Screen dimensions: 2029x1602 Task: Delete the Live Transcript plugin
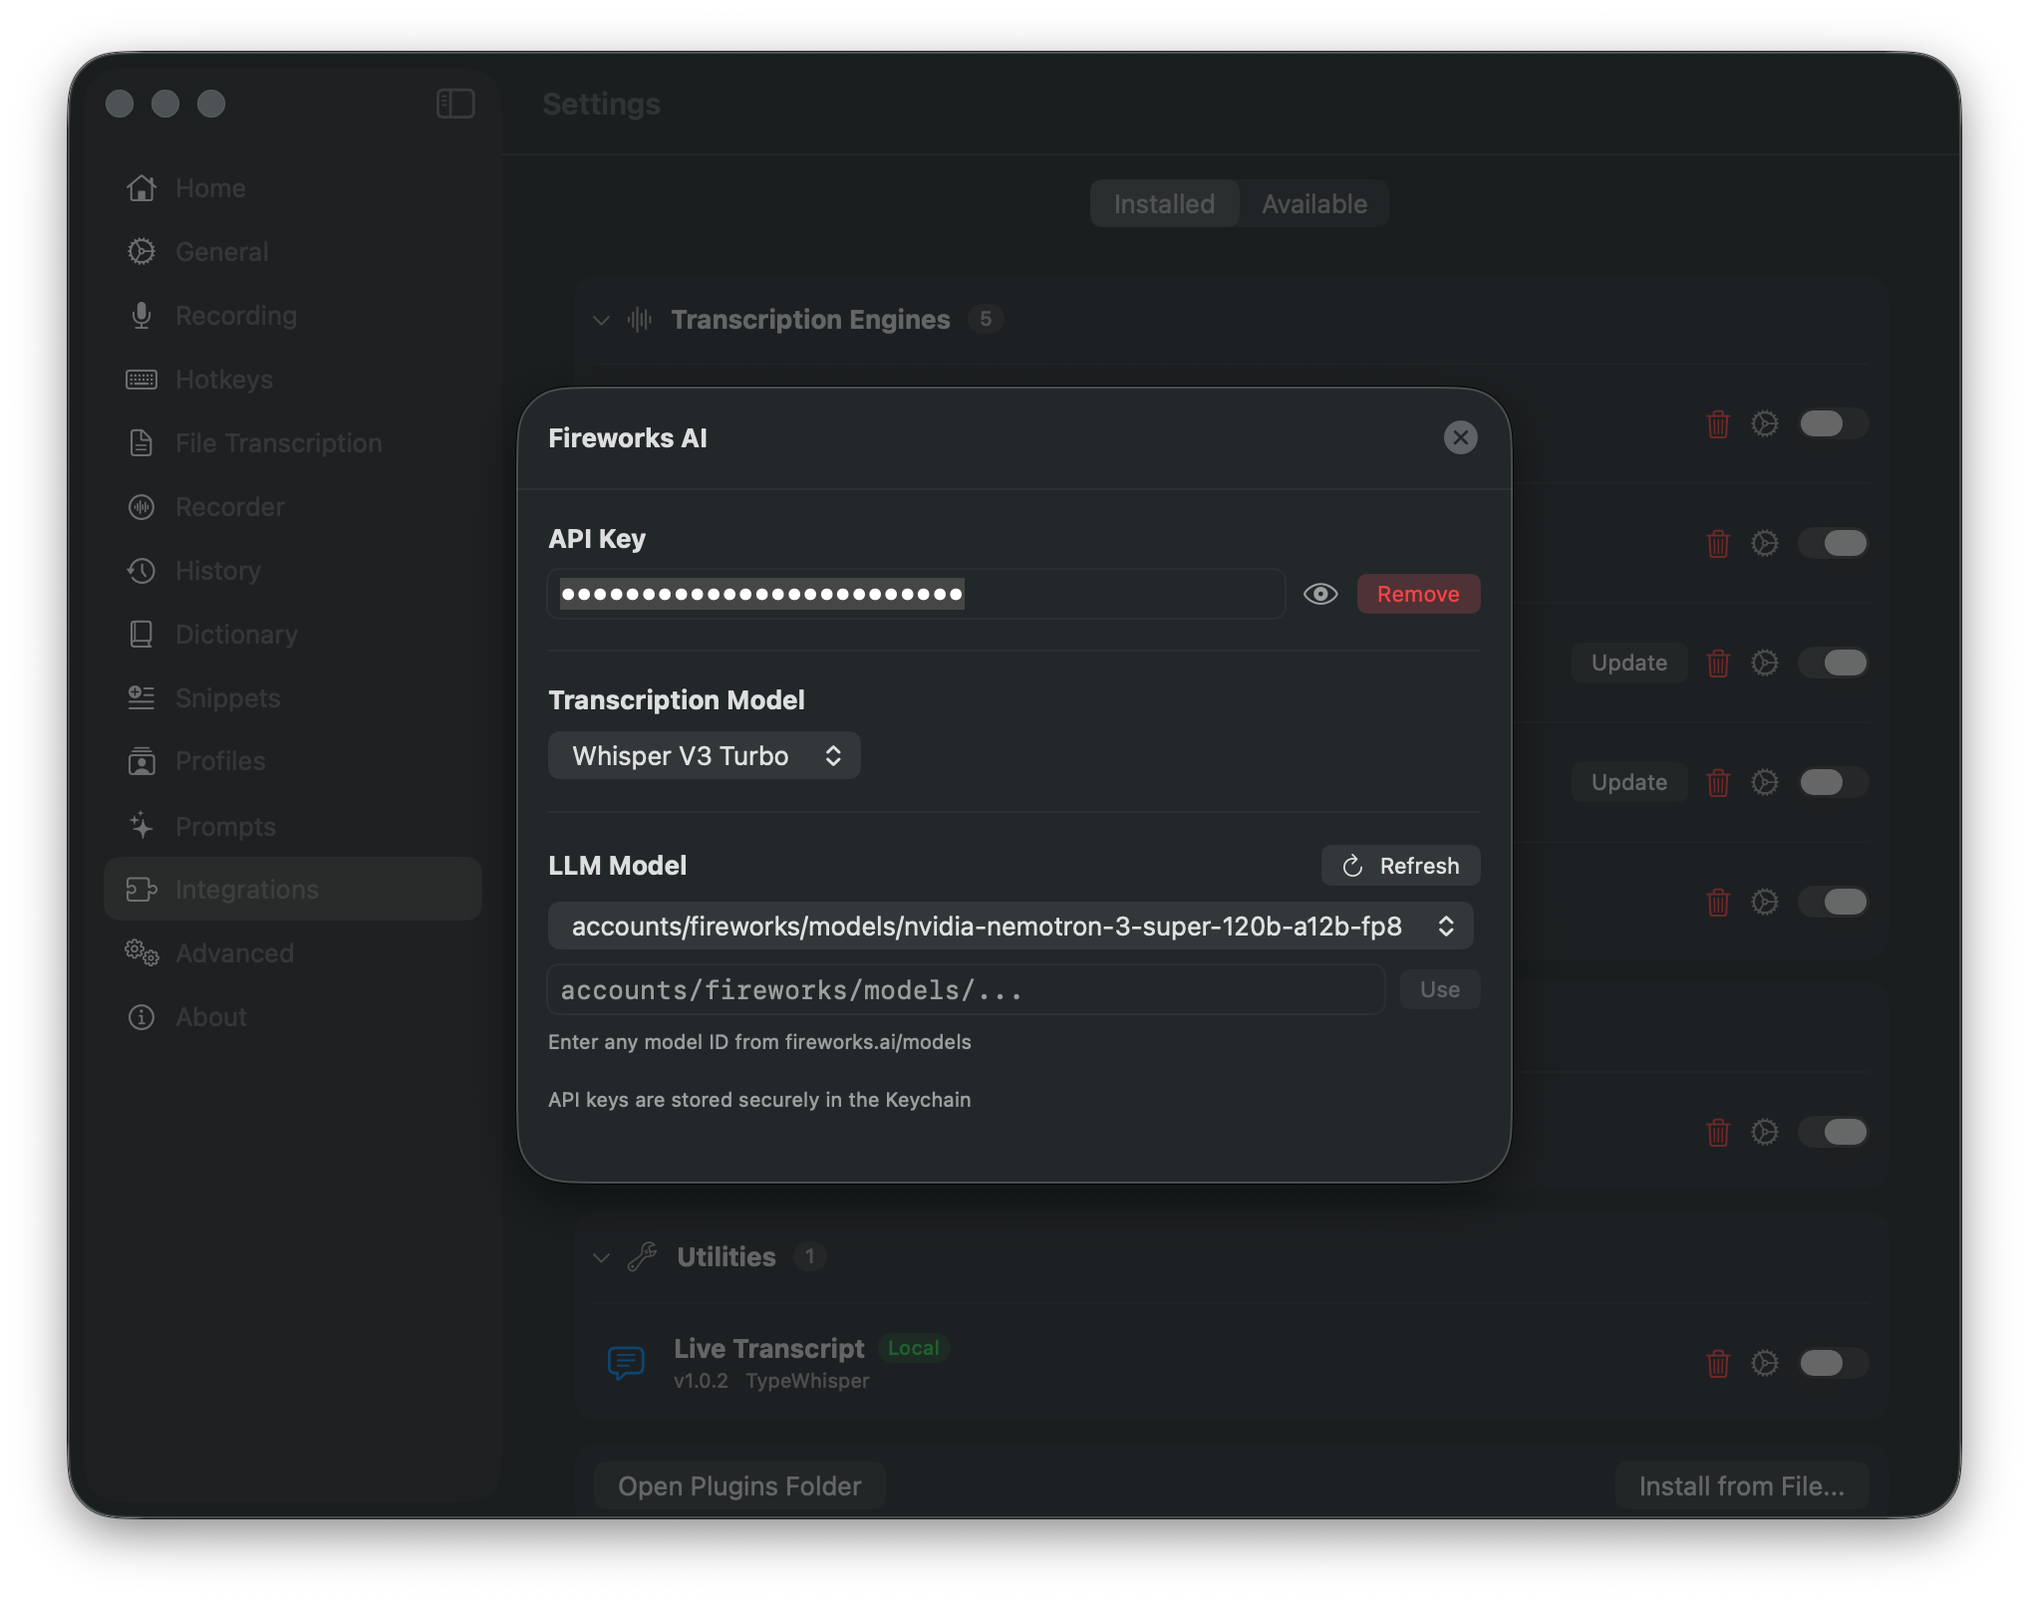click(1718, 1363)
